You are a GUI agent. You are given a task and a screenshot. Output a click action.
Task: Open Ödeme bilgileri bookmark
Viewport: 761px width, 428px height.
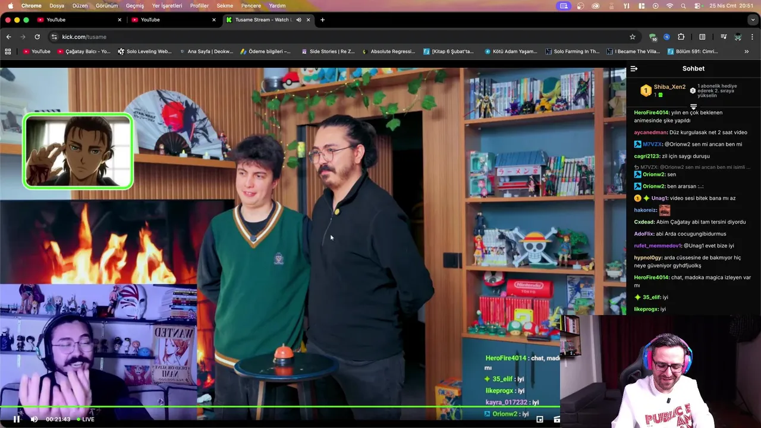265,52
